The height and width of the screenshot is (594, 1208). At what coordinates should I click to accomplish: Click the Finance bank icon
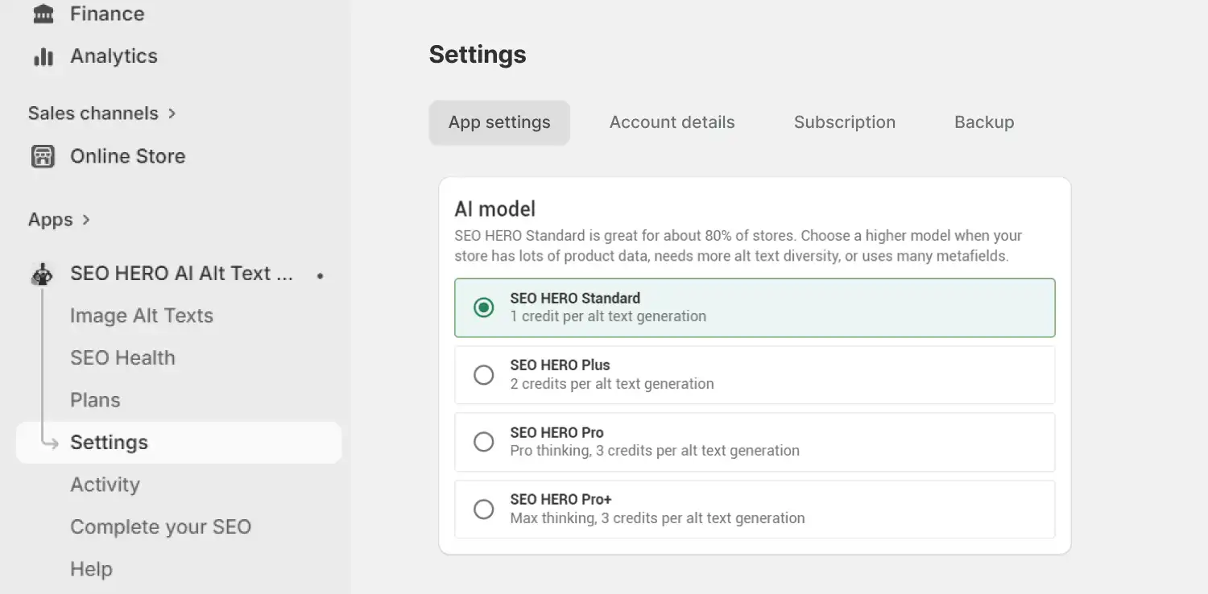pyautogui.click(x=43, y=14)
